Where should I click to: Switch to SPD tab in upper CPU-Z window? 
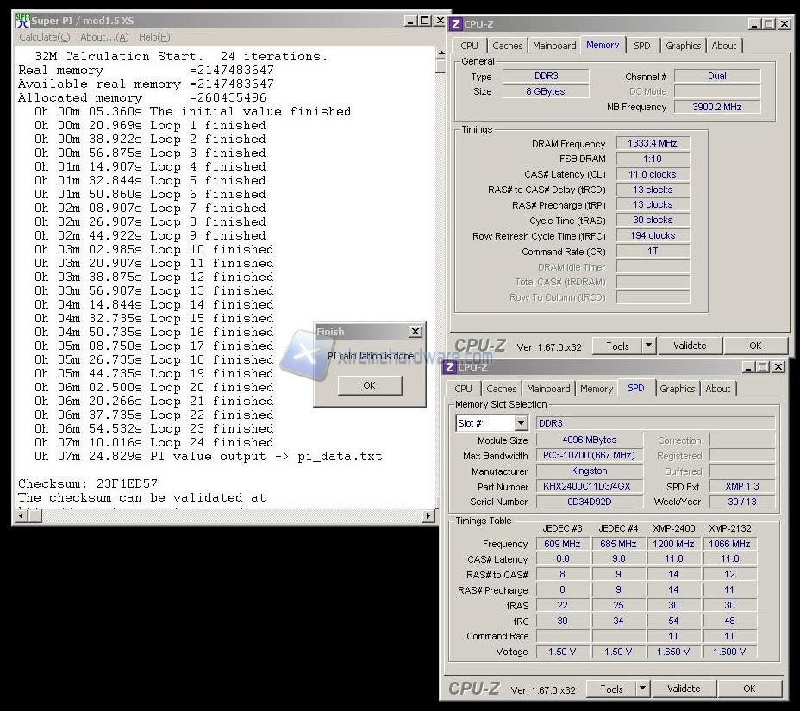pos(642,46)
